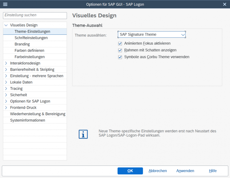The height and width of the screenshot is (178, 230).
Task: Select Schrifteinstellungen in the tree
Action: (x=35, y=38)
